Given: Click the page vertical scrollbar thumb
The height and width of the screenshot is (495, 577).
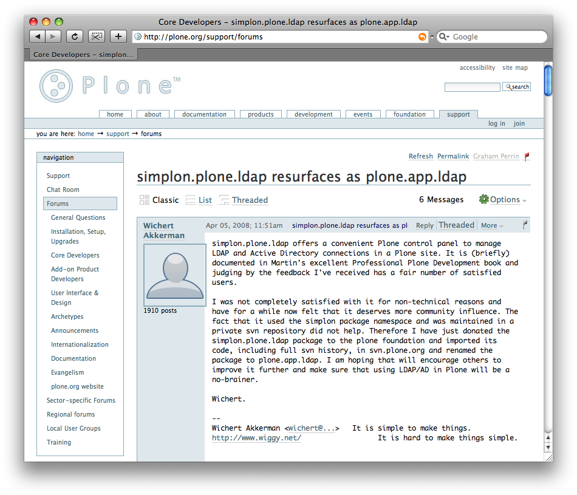Looking at the screenshot, I should (548, 81).
